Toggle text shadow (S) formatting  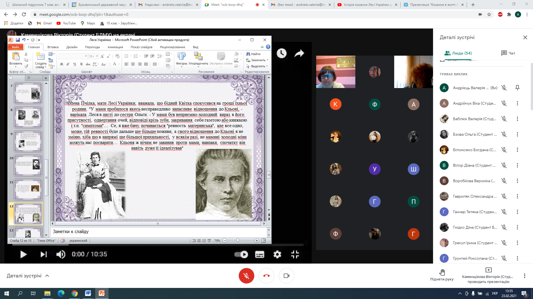point(81,64)
